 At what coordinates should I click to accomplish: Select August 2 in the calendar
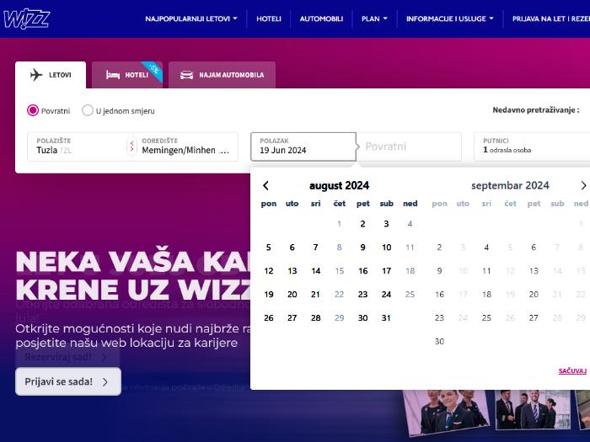coord(362,224)
